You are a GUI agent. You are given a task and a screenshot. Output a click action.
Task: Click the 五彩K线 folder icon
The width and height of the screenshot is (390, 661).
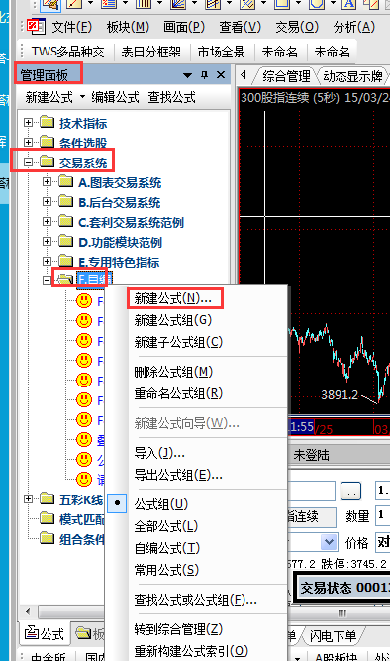(48, 499)
